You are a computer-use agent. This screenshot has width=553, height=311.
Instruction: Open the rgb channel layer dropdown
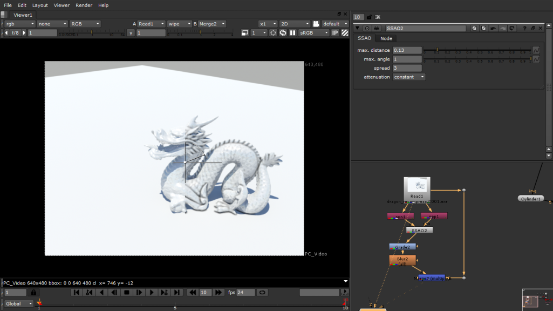(x=20, y=24)
